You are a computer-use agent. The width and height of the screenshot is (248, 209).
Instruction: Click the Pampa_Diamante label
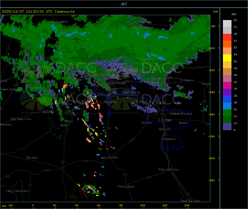(11, 89)
